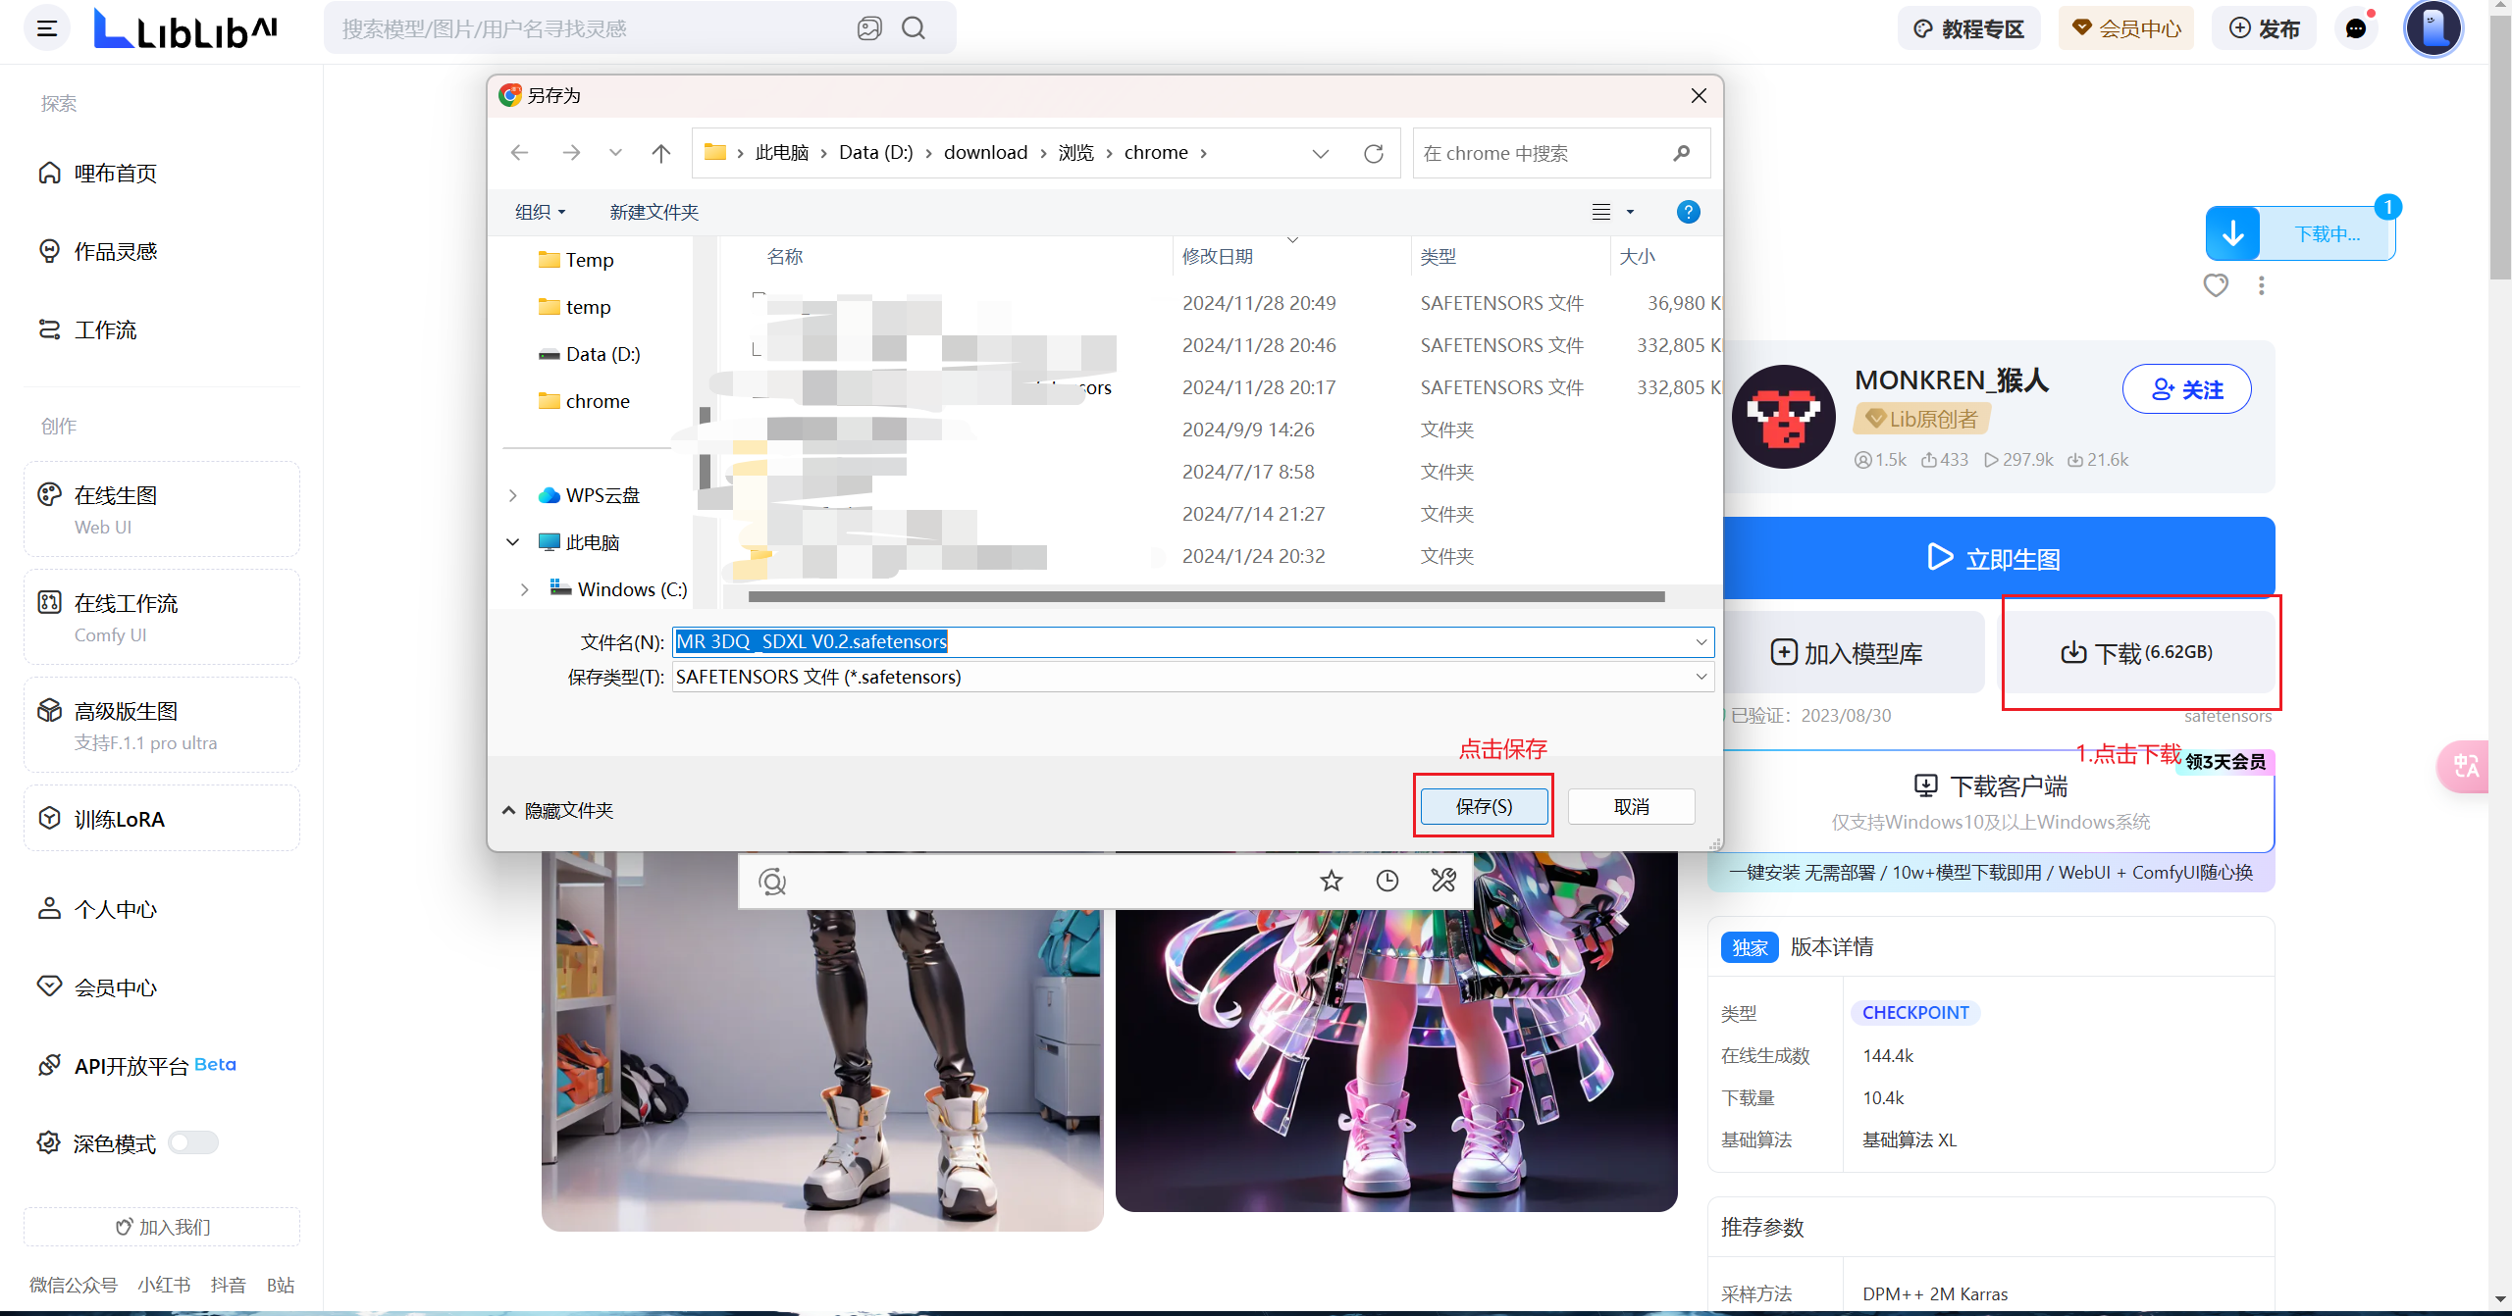Click the blue help question mark icon
The height and width of the screenshot is (1316, 2512).
tap(1688, 212)
